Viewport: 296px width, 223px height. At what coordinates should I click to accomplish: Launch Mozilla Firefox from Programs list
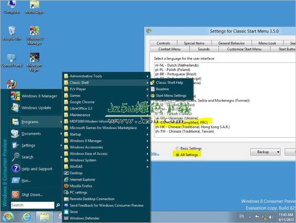pos(106,186)
